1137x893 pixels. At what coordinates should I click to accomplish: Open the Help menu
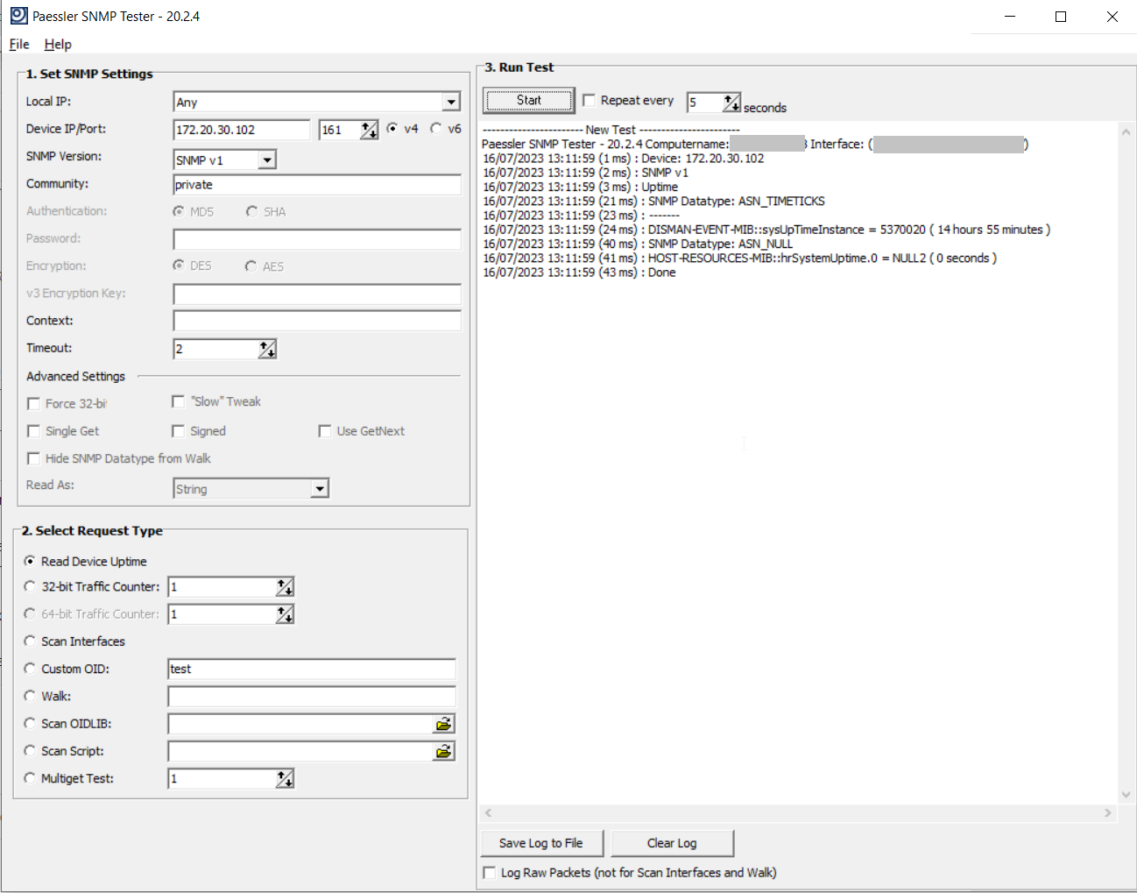(58, 44)
